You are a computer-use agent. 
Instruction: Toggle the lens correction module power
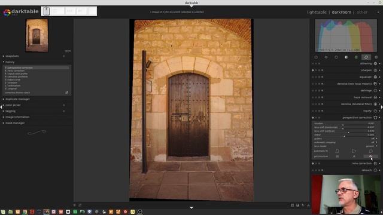tap(312, 164)
